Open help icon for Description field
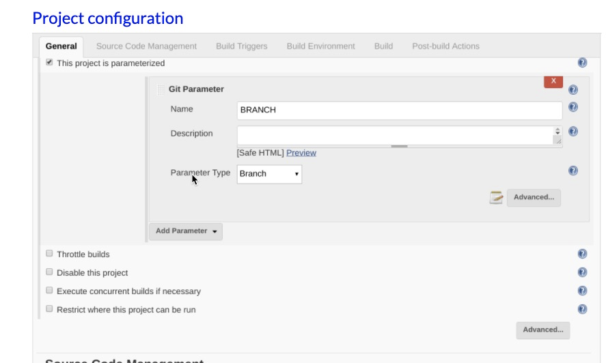The image size is (606, 363). pyautogui.click(x=573, y=131)
